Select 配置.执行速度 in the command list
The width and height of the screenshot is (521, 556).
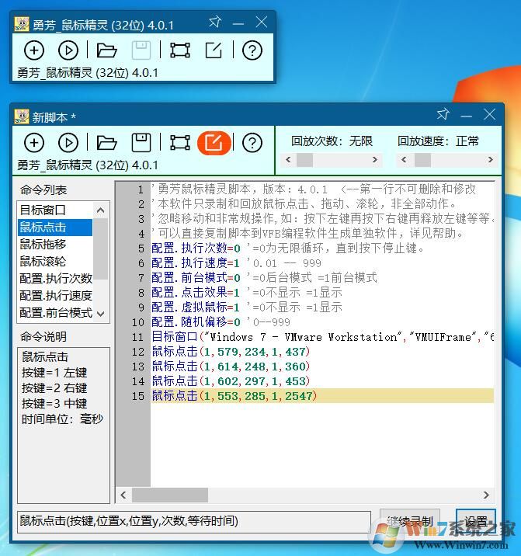coord(55,296)
